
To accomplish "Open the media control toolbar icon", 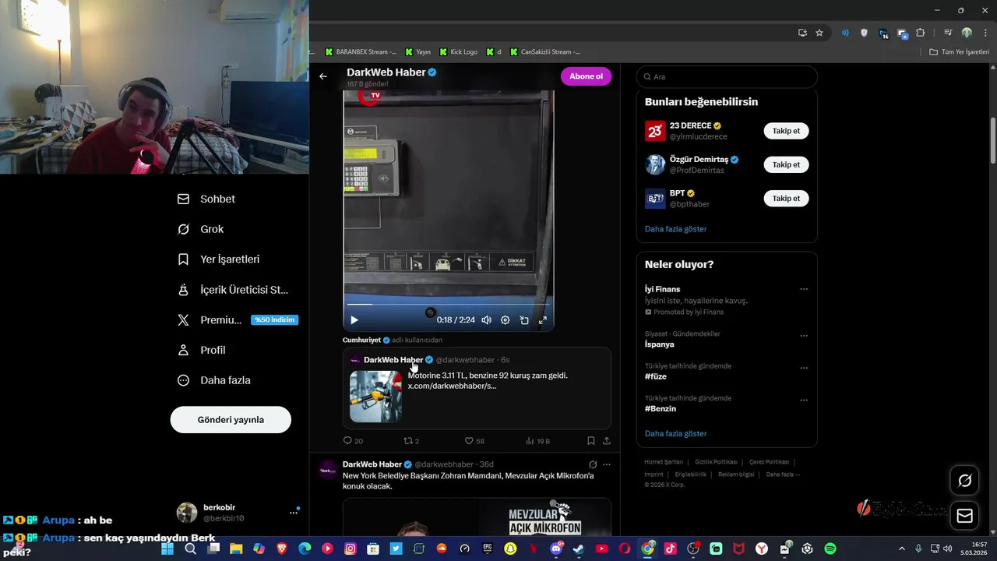I will tap(948, 33).
